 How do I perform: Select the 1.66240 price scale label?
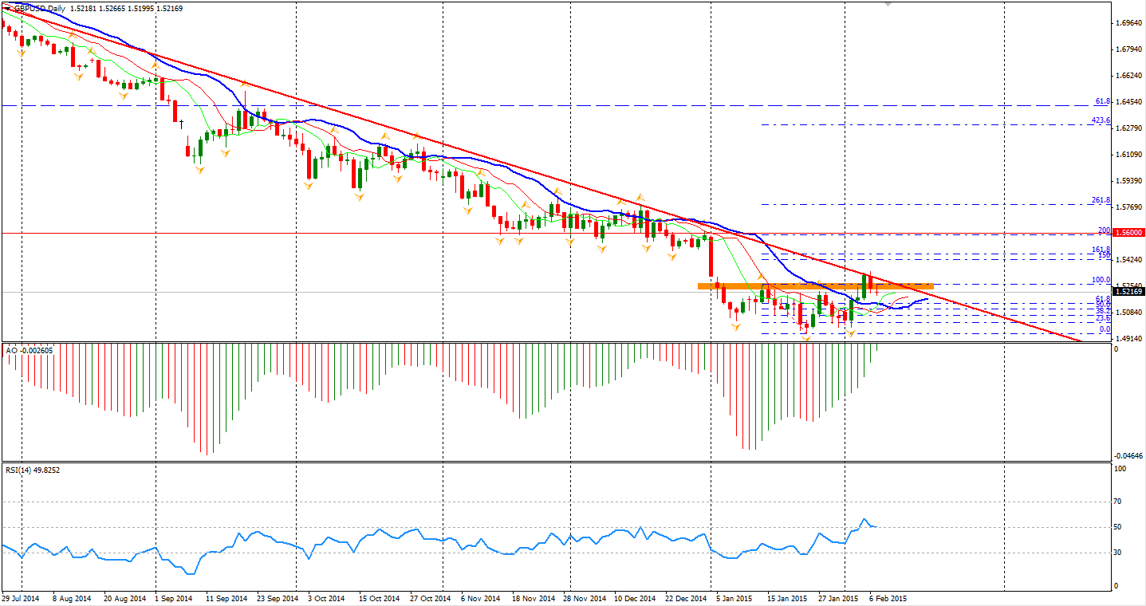point(1128,76)
